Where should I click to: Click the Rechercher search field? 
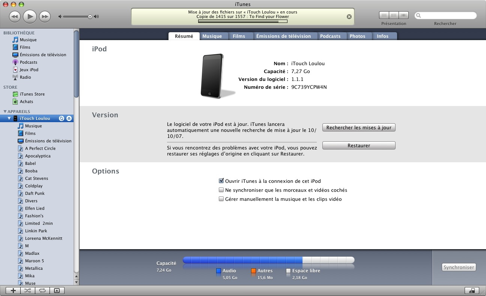coord(445,16)
